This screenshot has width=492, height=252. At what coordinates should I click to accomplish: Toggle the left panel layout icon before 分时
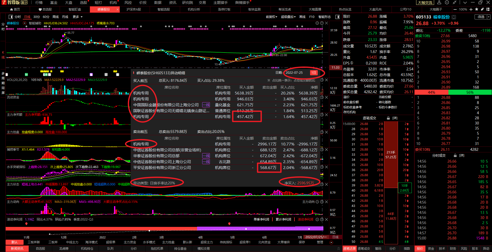tap(11, 17)
